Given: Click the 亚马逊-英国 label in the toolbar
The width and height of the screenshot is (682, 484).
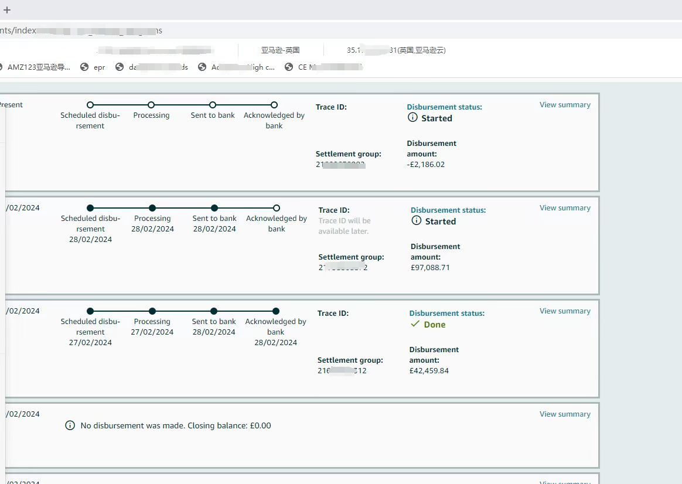Looking at the screenshot, I should pos(281,50).
